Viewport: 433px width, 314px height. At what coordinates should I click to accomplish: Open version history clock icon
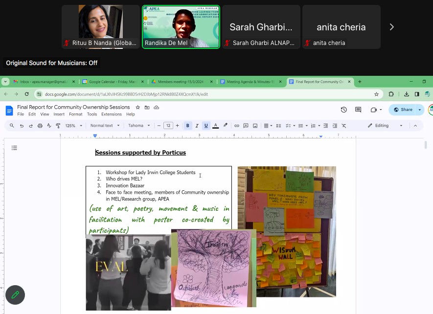coord(344,110)
